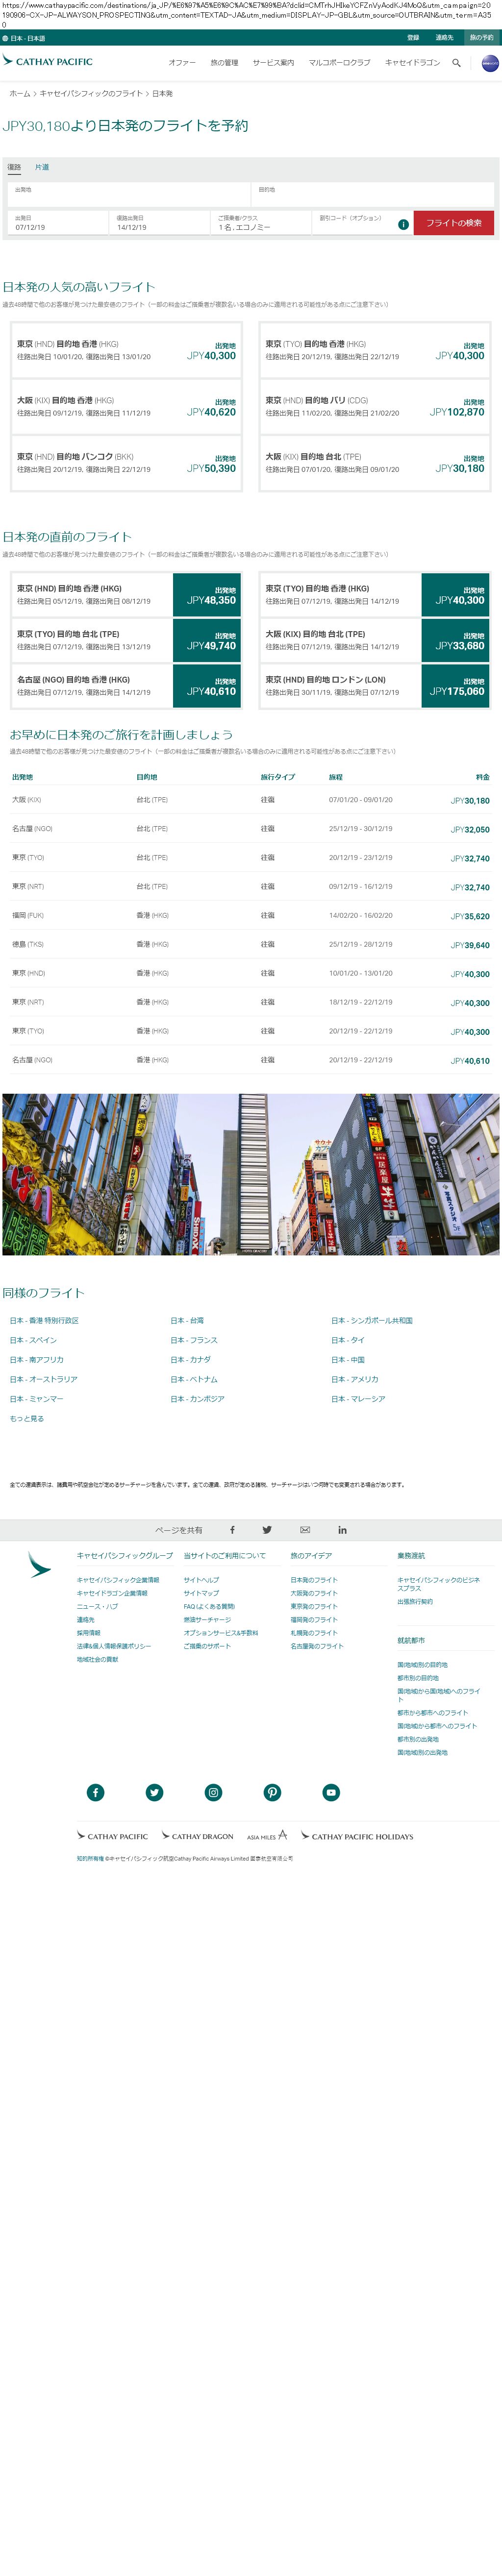This screenshot has width=502, height=2576.
Task: Share page via LinkedIn icon
Action: pyautogui.click(x=342, y=1529)
